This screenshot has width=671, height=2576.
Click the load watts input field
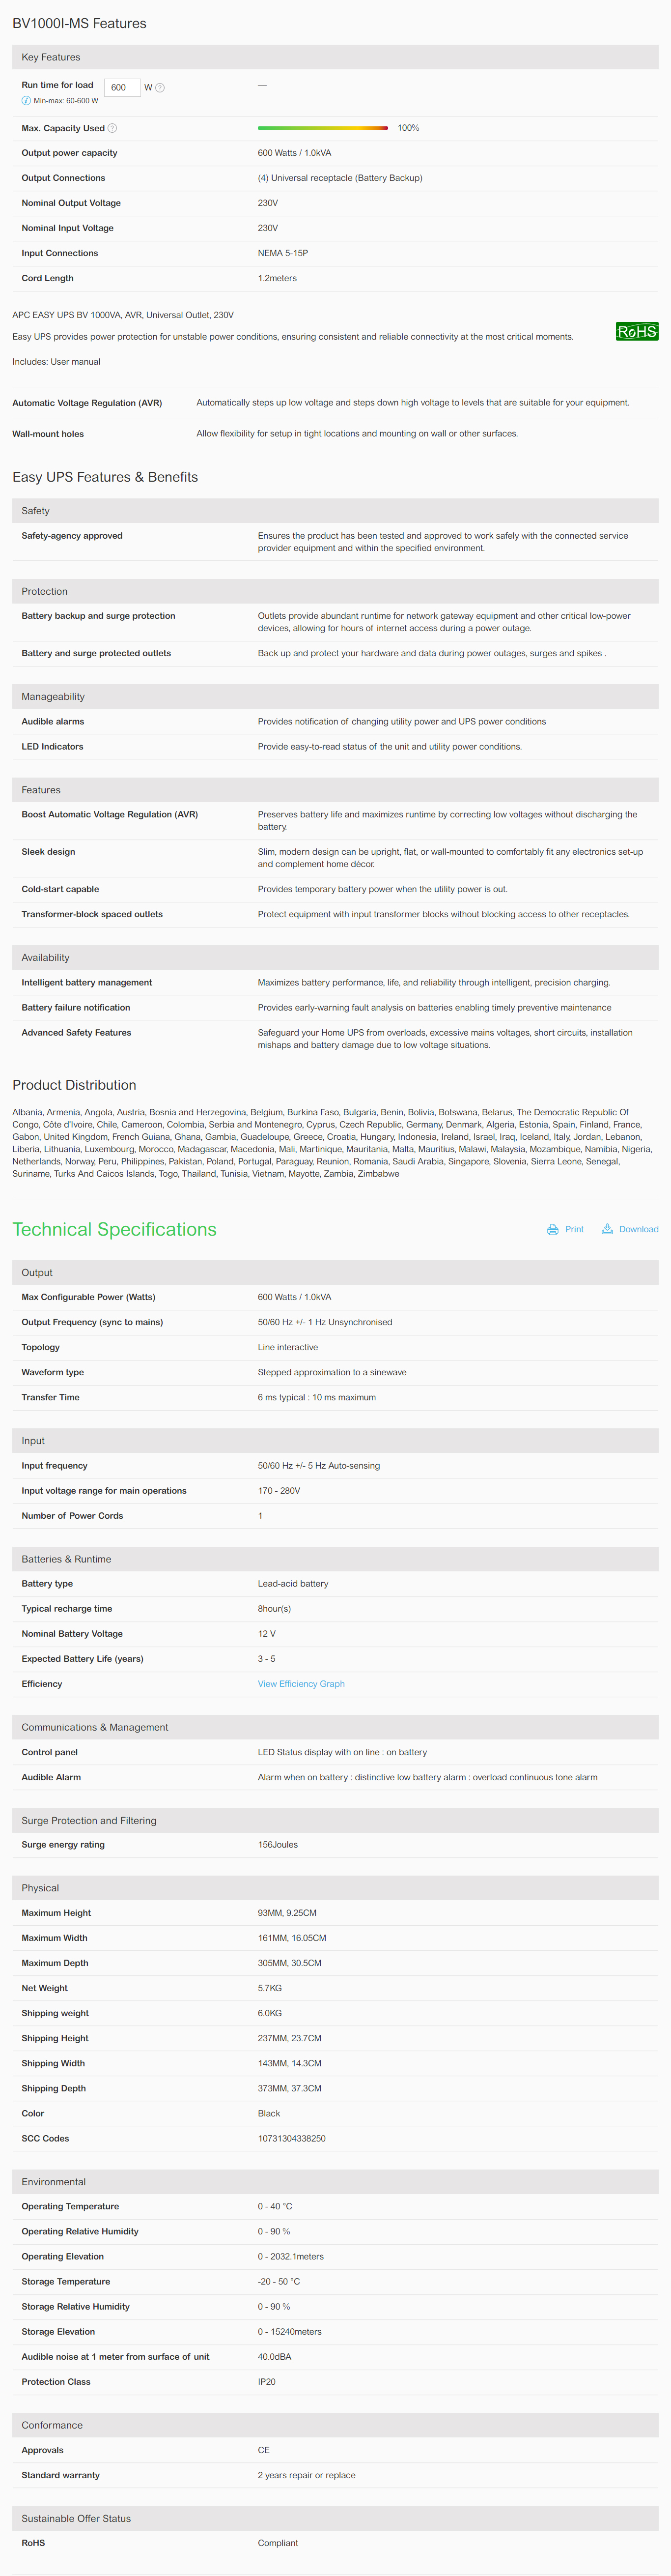click(x=122, y=88)
